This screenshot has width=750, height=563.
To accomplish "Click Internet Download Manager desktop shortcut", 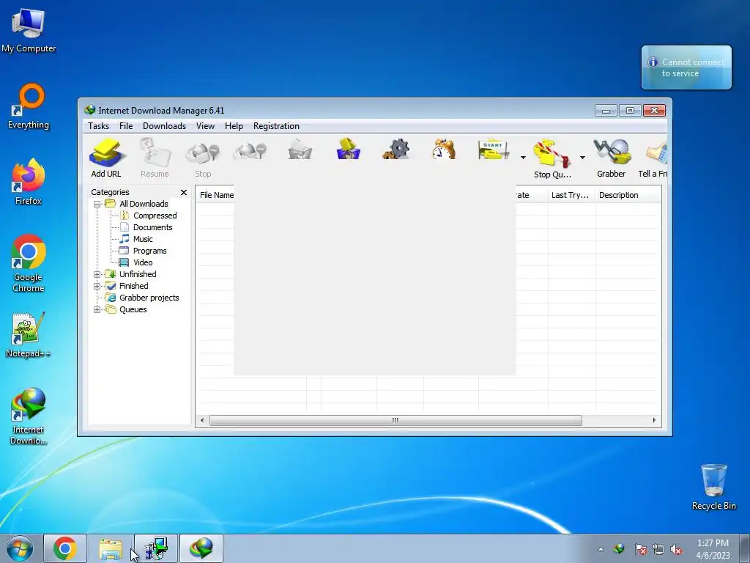I will 29,416.
